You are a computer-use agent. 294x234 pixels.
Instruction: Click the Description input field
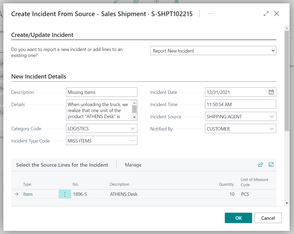(x=101, y=92)
